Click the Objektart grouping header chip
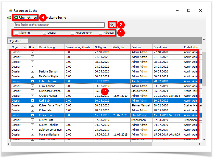This screenshot has width=215, height=159. (18, 41)
